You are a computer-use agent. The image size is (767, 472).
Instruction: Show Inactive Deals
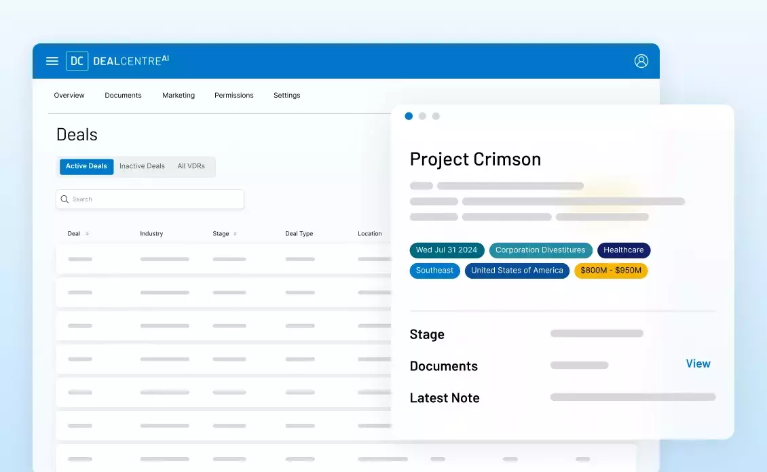[x=142, y=166]
